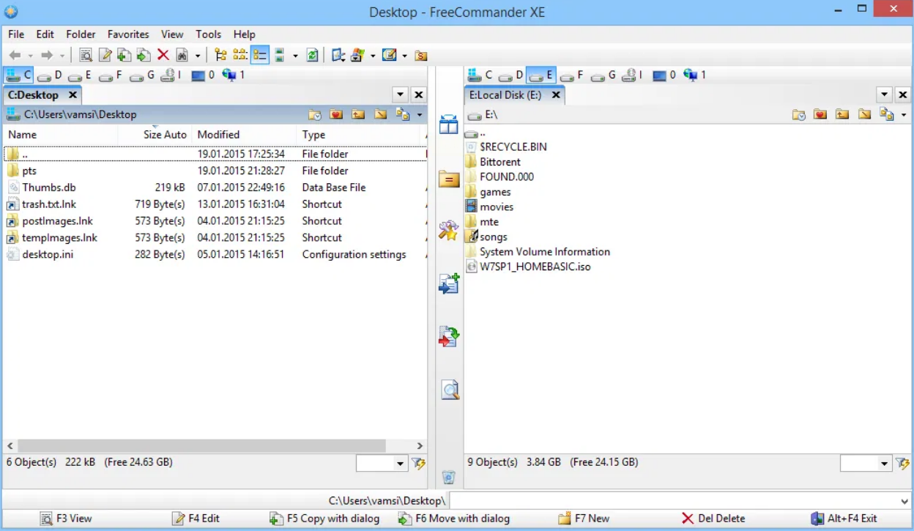This screenshot has width=914, height=531.
Task: Select the C:Desktop tab in left panel
Action: pyautogui.click(x=42, y=95)
